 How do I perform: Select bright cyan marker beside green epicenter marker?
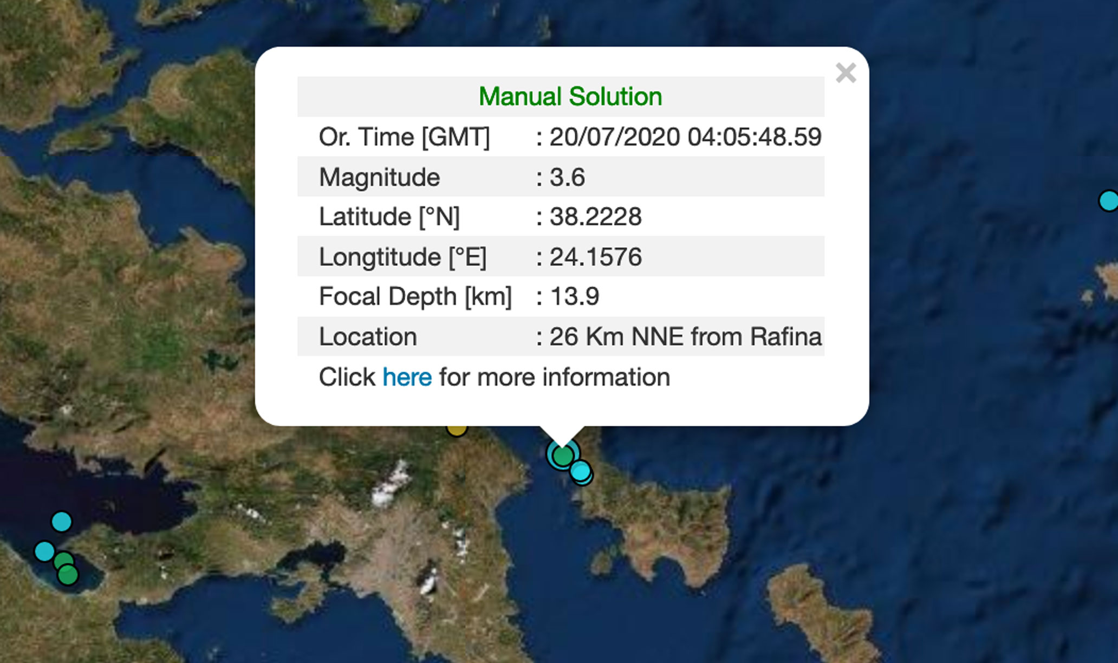[x=580, y=471]
